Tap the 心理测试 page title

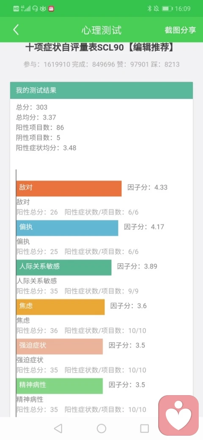[101, 30]
